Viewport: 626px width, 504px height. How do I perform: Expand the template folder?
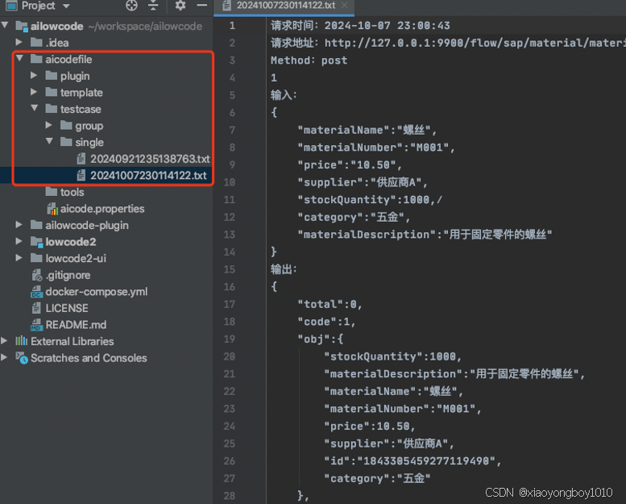click(34, 92)
